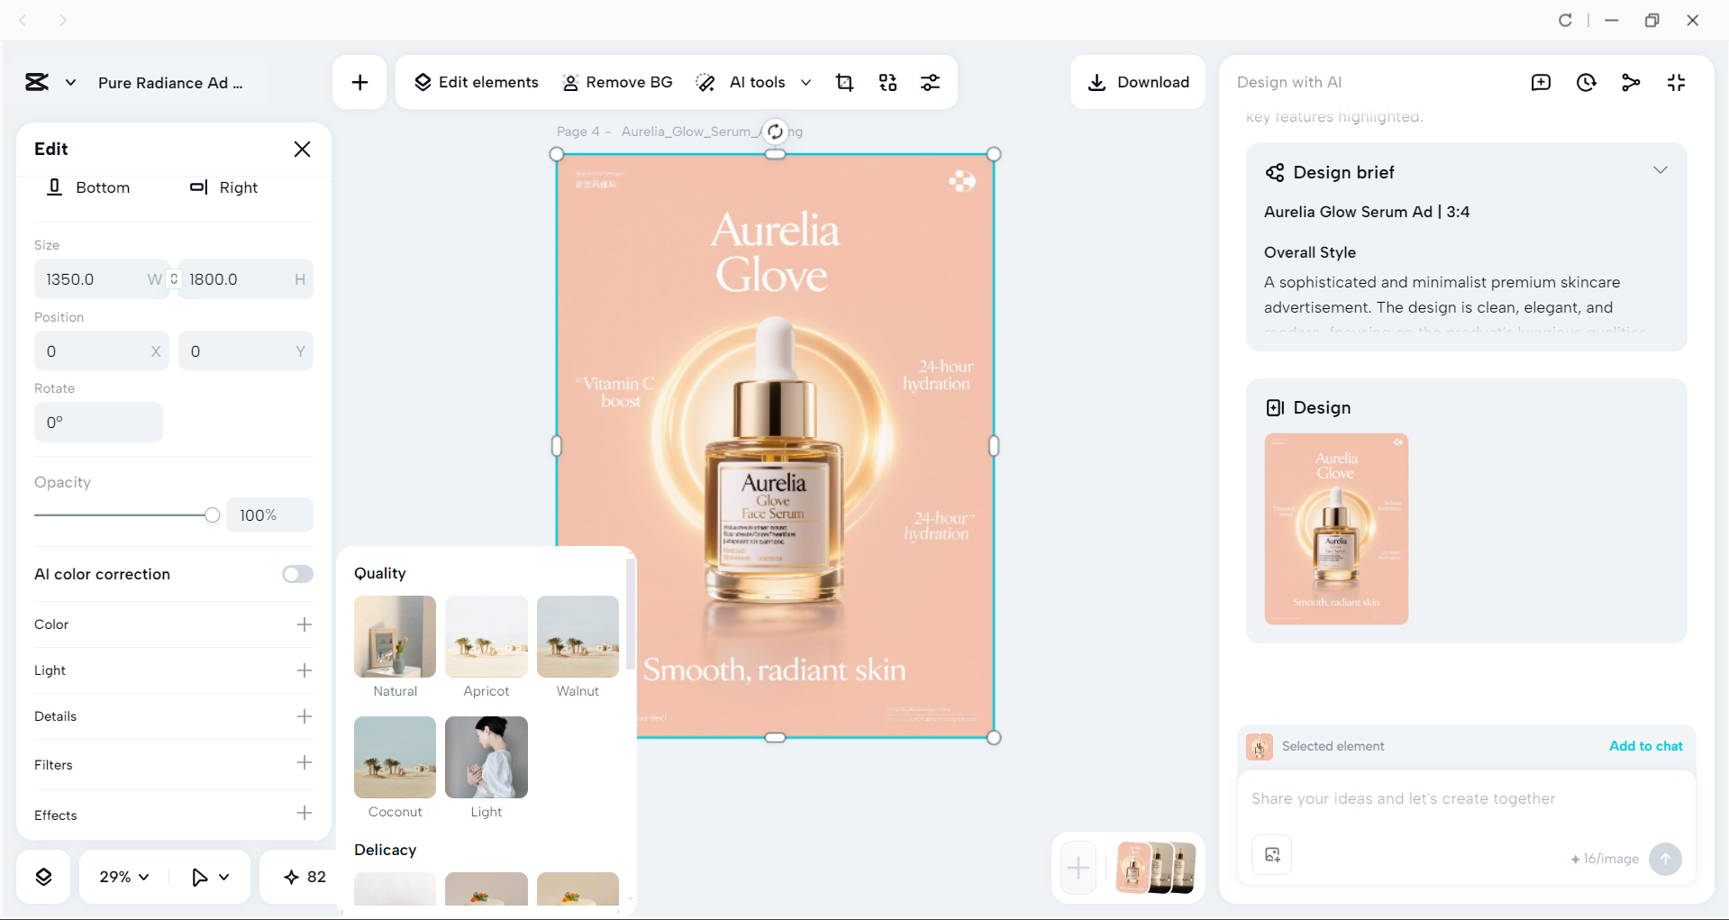Image resolution: width=1729 pixels, height=920 pixels.
Task: Open the app logo menu
Action: click(37, 83)
